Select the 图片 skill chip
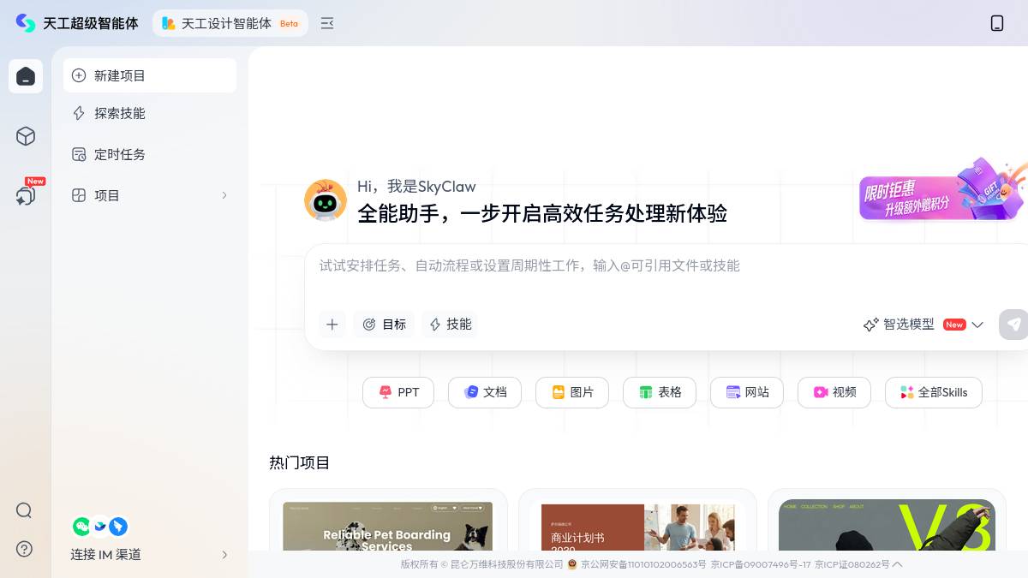This screenshot has height=578, width=1028. pyautogui.click(x=572, y=392)
